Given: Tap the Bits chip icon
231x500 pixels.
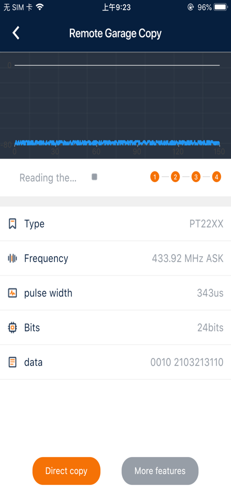Looking at the screenshot, I should coord(12,327).
